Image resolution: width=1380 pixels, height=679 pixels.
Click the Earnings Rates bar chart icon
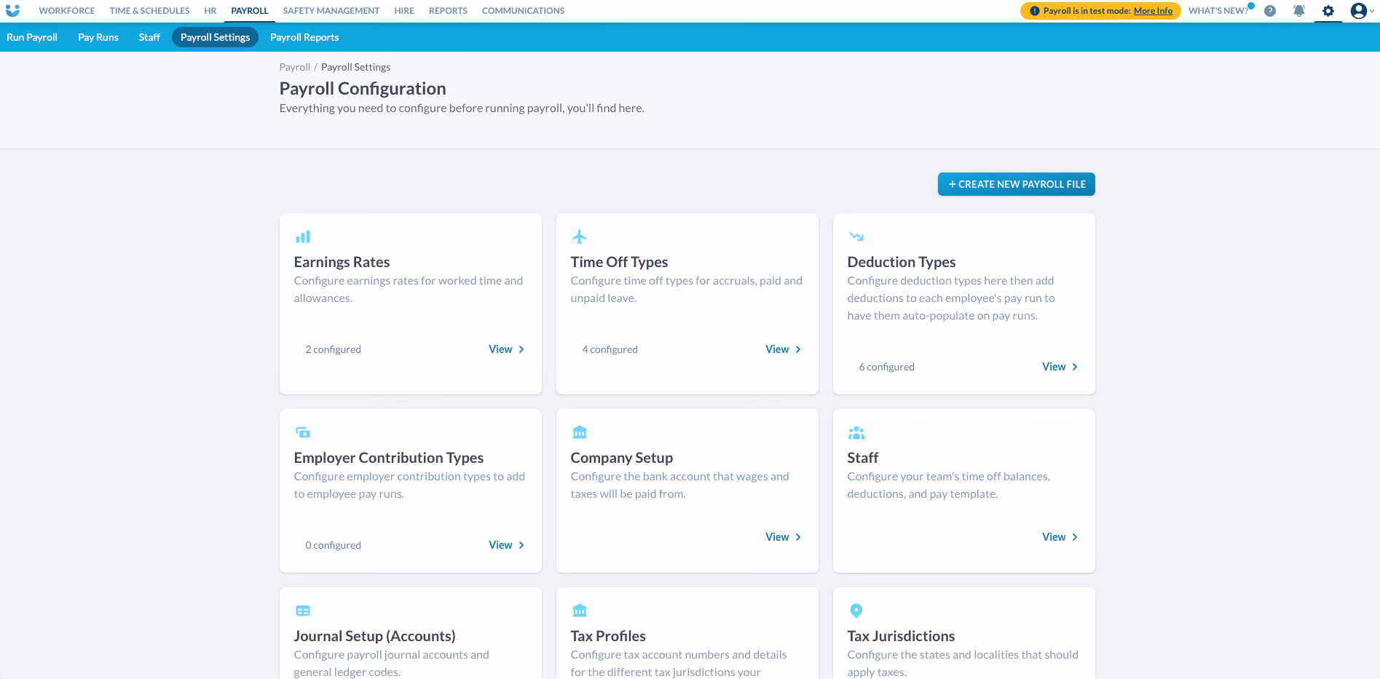click(303, 237)
